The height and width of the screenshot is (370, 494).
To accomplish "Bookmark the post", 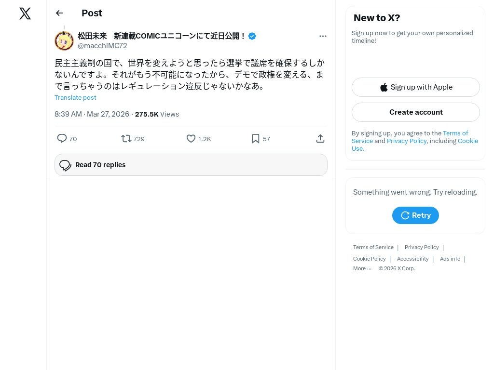I will tap(256, 139).
